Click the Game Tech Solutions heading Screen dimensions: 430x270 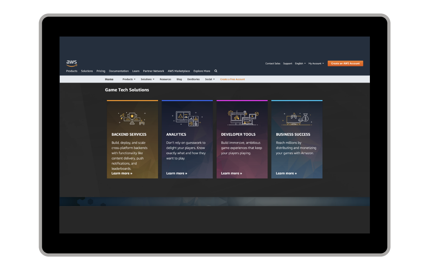pos(127,90)
